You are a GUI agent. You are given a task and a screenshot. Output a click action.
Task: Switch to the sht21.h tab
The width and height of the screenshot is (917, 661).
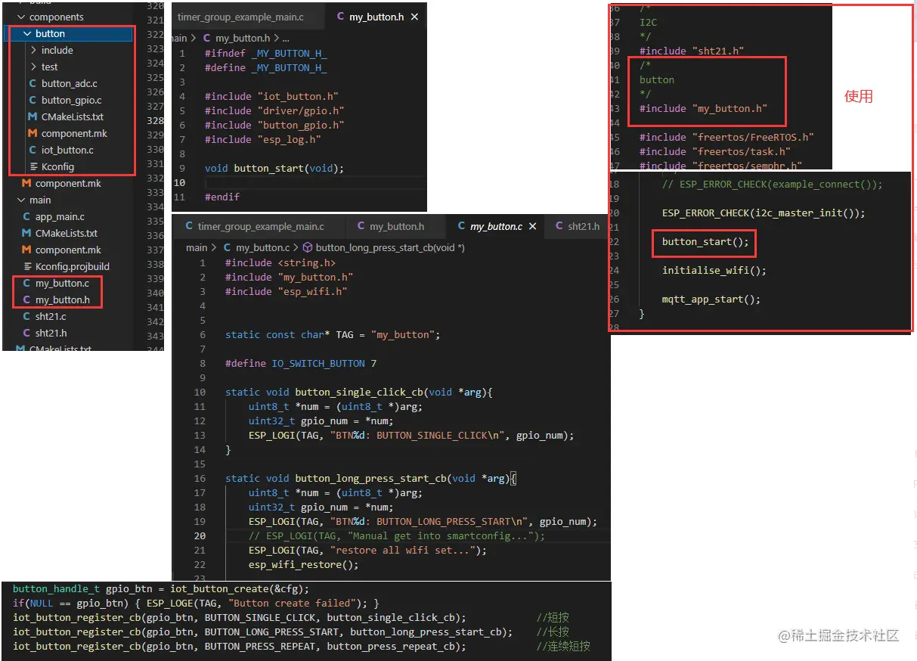click(x=577, y=226)
